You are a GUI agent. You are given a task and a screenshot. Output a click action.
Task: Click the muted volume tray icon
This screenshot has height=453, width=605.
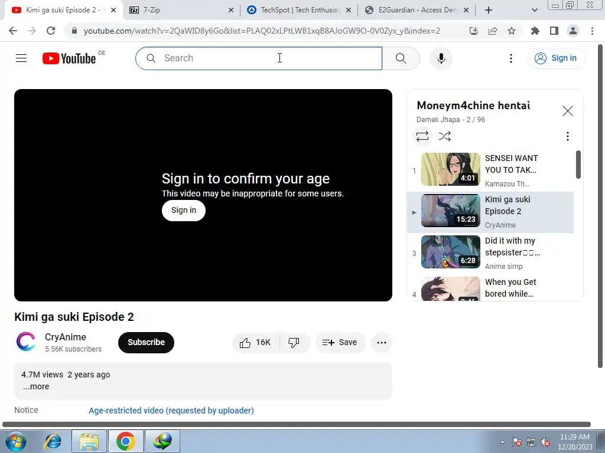(545, 442)
